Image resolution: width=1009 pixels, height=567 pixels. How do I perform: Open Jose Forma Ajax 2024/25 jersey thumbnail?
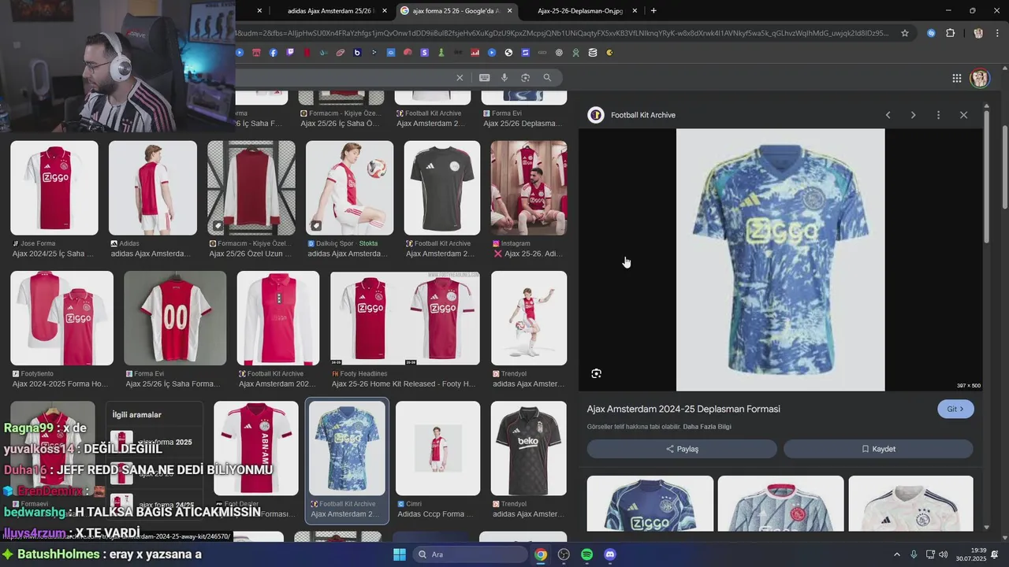[x=54, y=187]
